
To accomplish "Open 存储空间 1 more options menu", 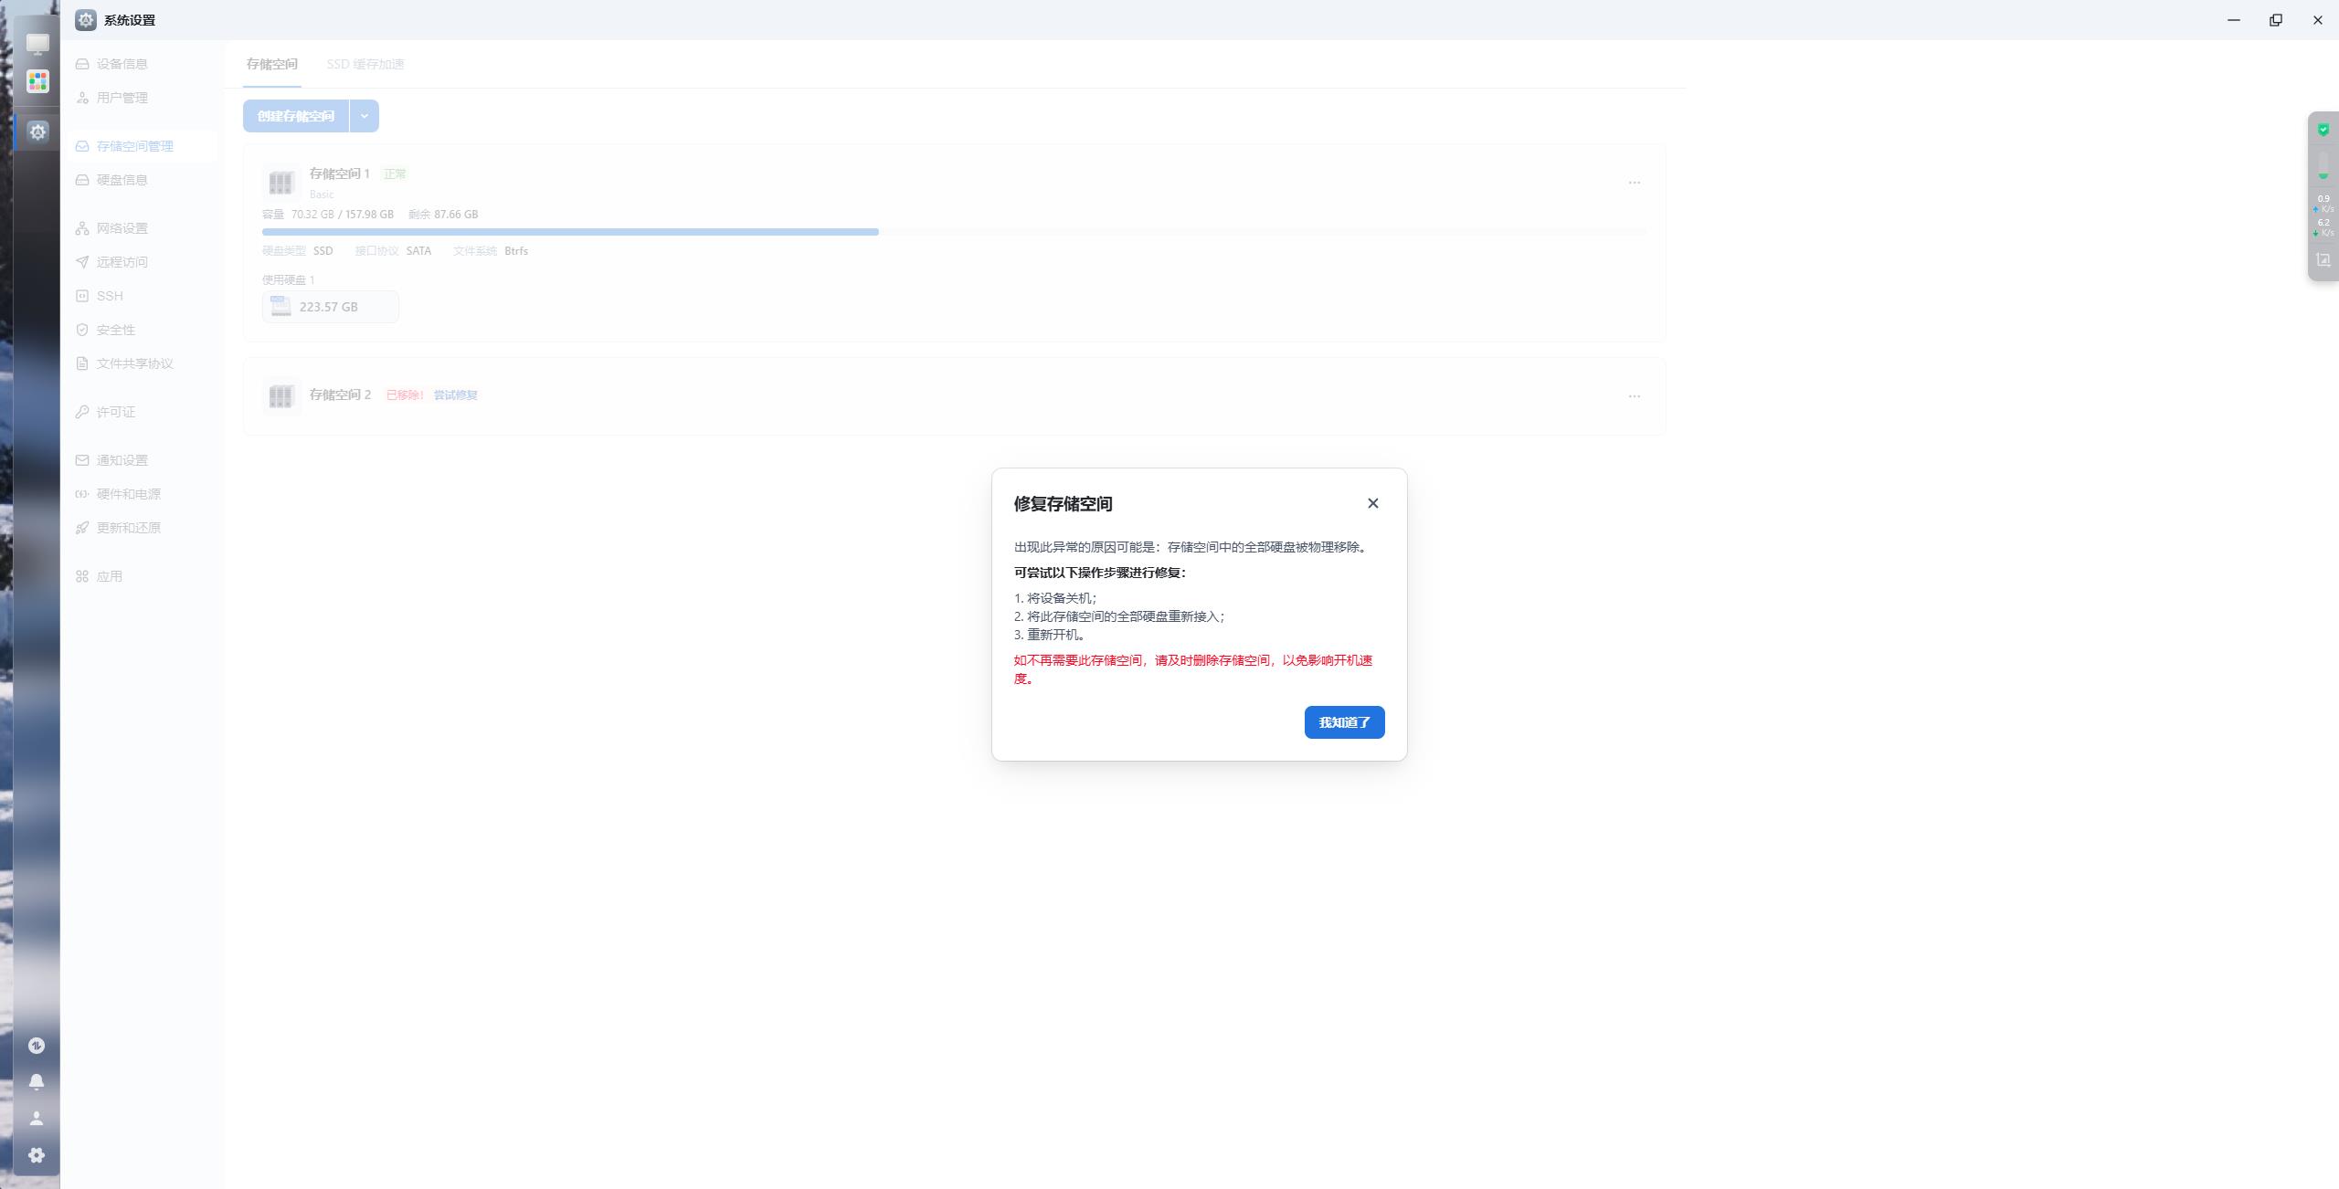I will pos(1634,183).
